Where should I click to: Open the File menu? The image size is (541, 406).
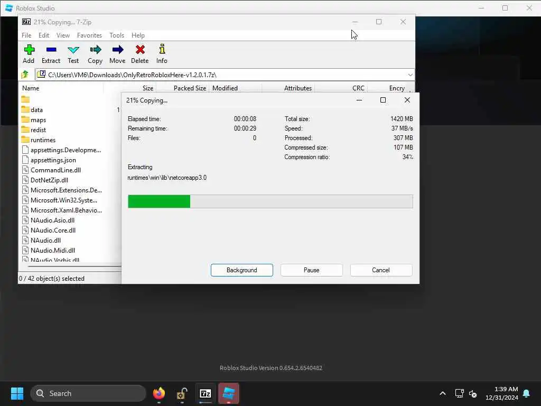[26, 35]
